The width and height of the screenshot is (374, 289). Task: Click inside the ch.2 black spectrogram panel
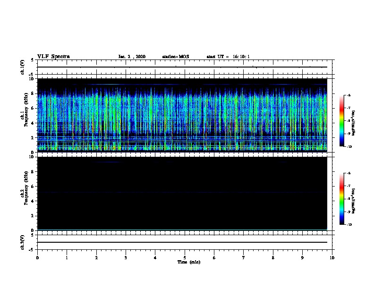[x=182, y=194]
